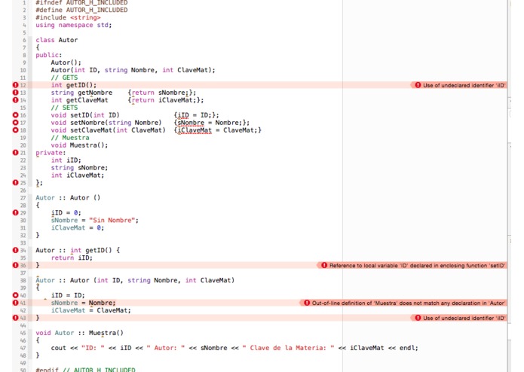524x372 pixels.
Task: Click 'string sNombre;' member declaration
Action: coord(79,168)
